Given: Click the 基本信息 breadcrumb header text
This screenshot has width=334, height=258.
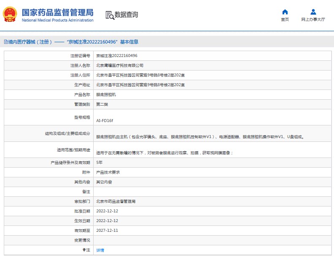Looking at the screenshot, I should coord(129,42).
